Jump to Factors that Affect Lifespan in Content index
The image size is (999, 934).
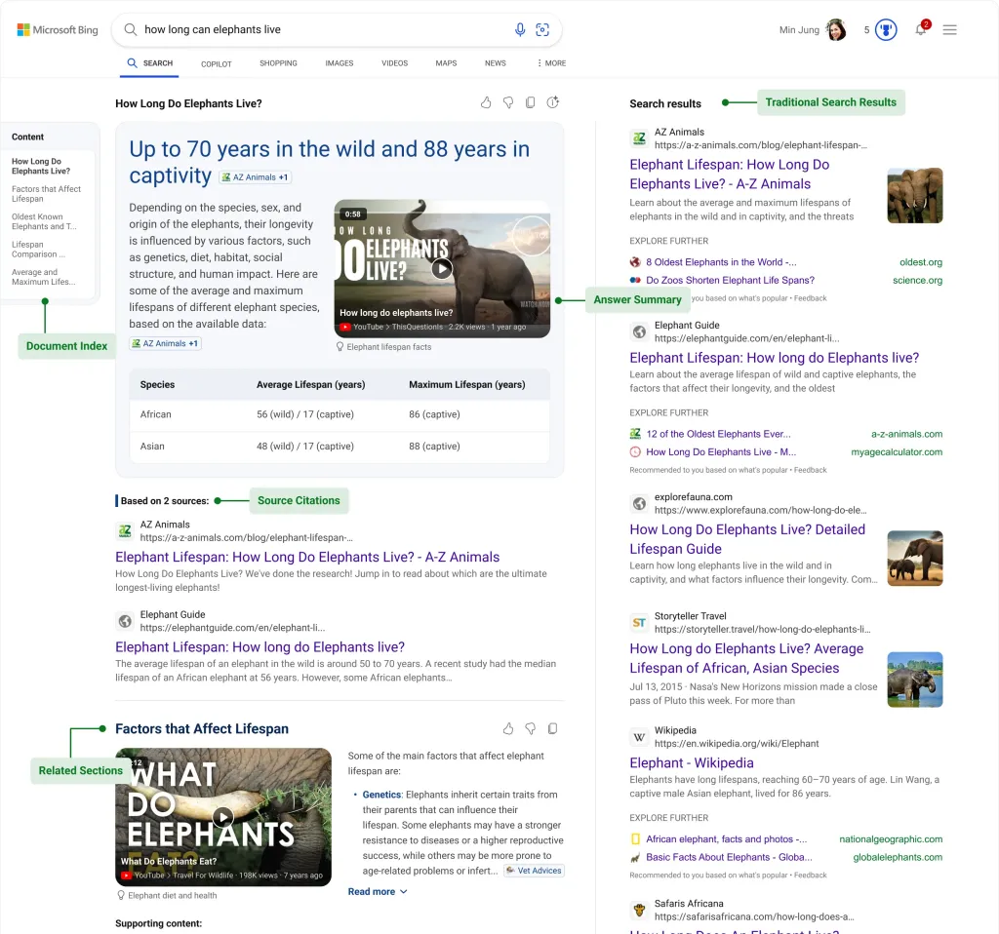[x=46, y=194]
